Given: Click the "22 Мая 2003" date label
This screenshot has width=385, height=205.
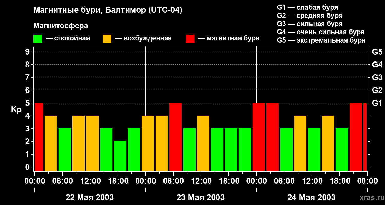Looking at the screenshot, I should coord(90,198).
